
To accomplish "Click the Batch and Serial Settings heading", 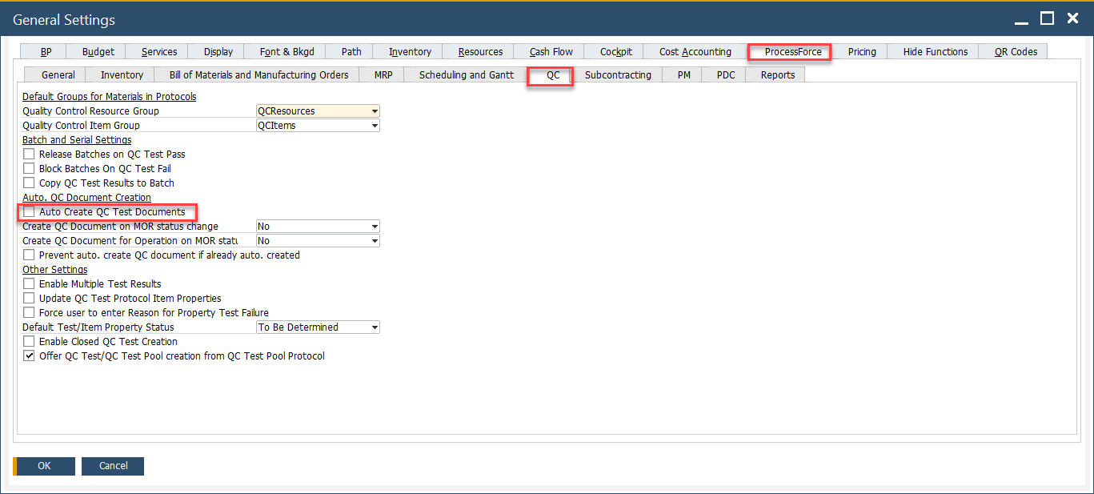I will point(76,139).
